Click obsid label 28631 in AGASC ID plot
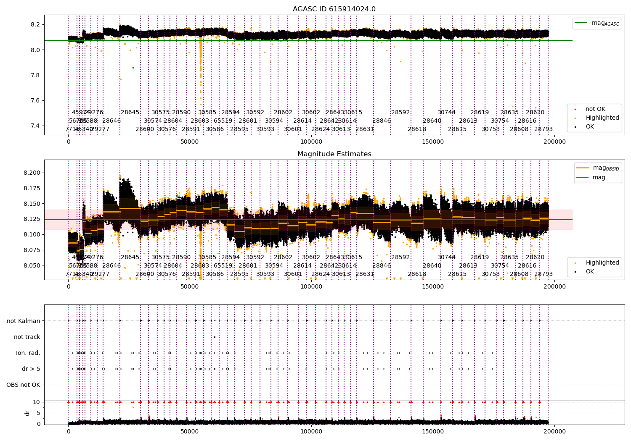Viewport: 631px width, 441px height. coord(365,129)
